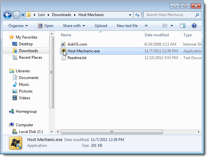209x159 pixels.
Task: Open Desktop in the navigation pane
Action: coord(26,44)
